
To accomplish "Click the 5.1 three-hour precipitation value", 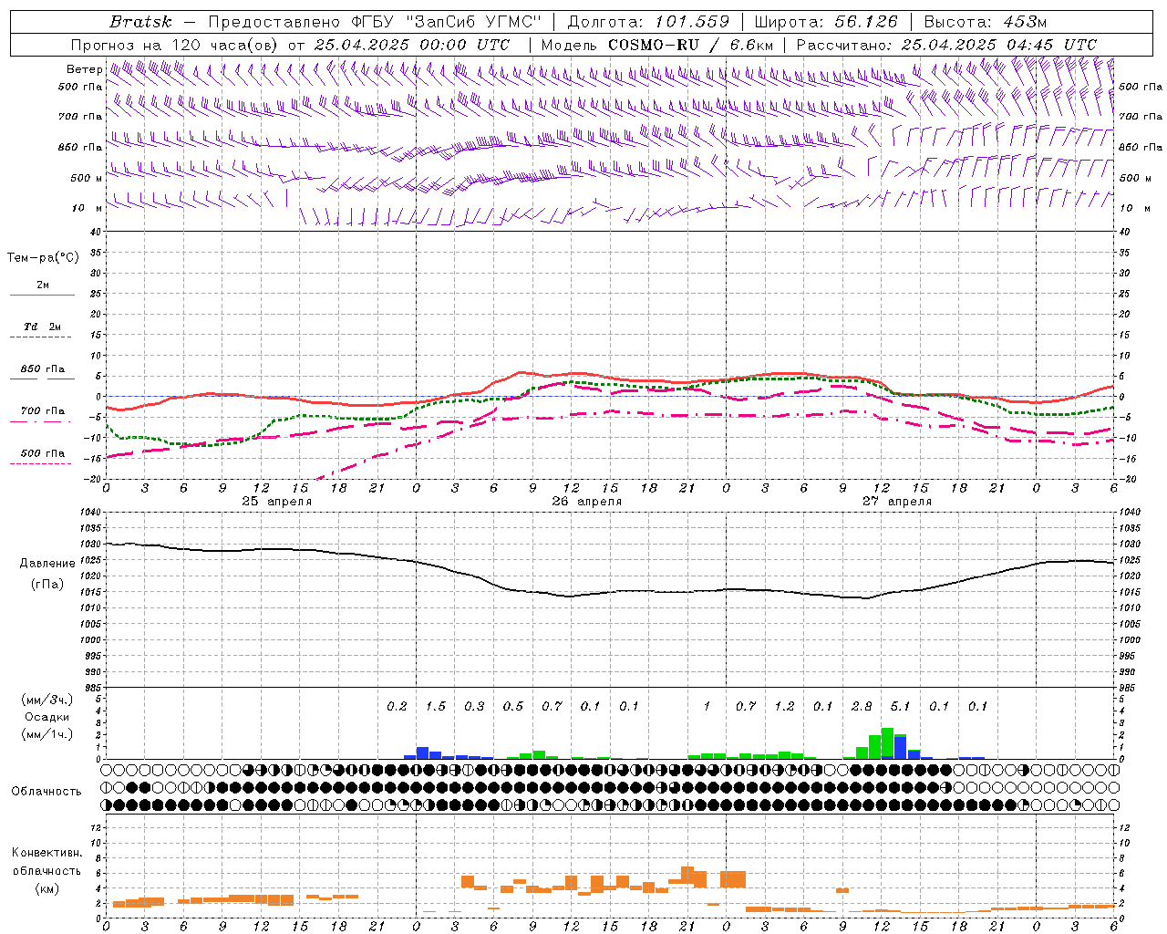I will pos(900,707).
